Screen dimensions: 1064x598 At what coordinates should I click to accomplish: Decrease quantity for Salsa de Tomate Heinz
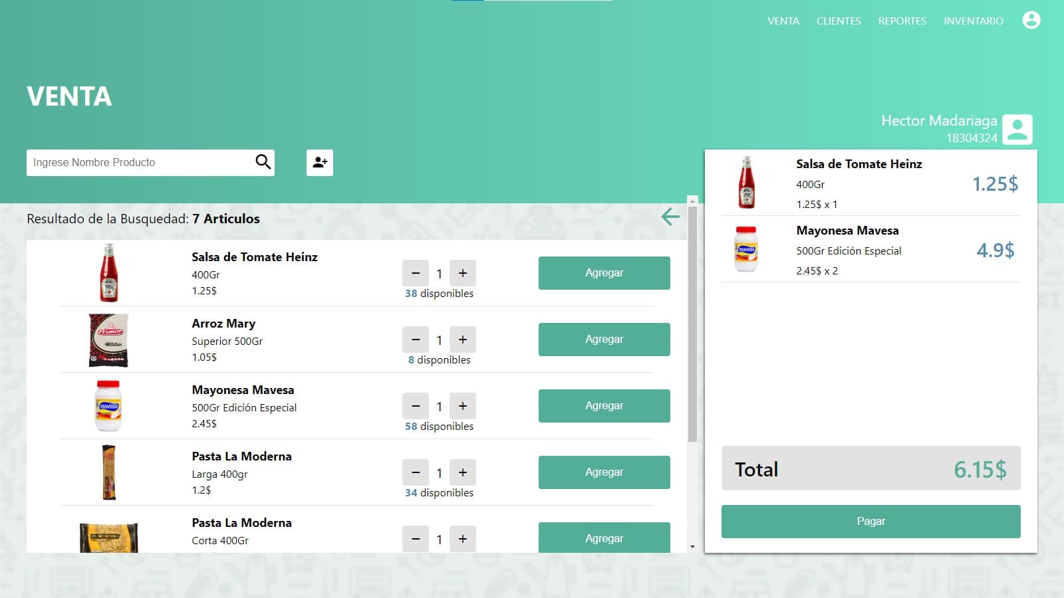[416, 273]
